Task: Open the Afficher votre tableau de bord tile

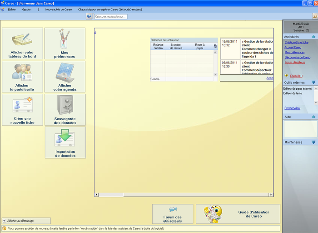Action: click(23, 44)
